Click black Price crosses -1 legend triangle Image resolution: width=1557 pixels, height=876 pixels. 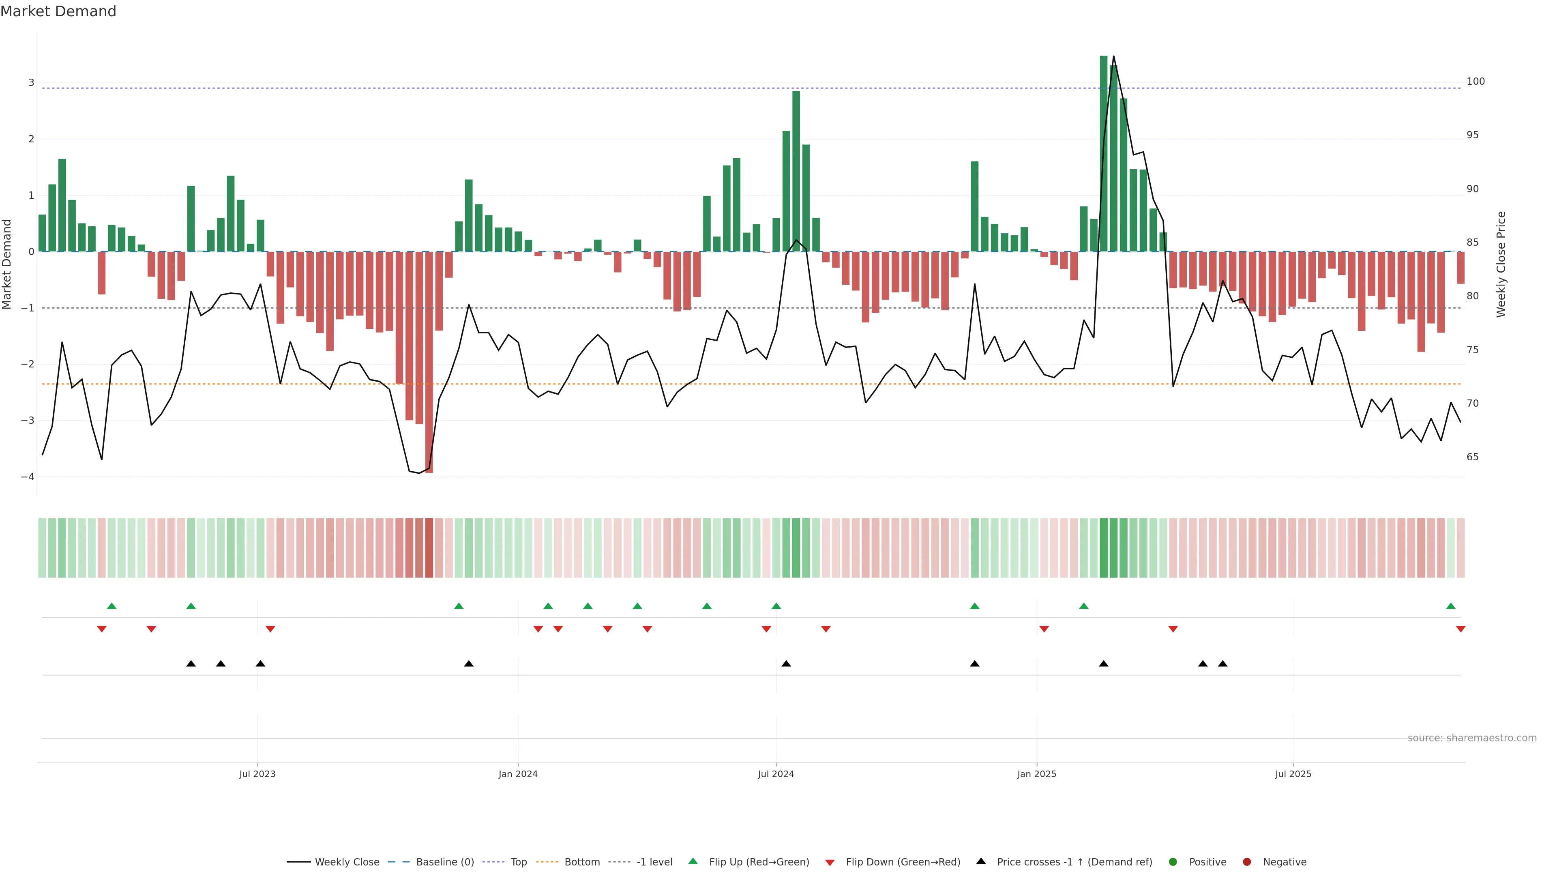point(981,861)
